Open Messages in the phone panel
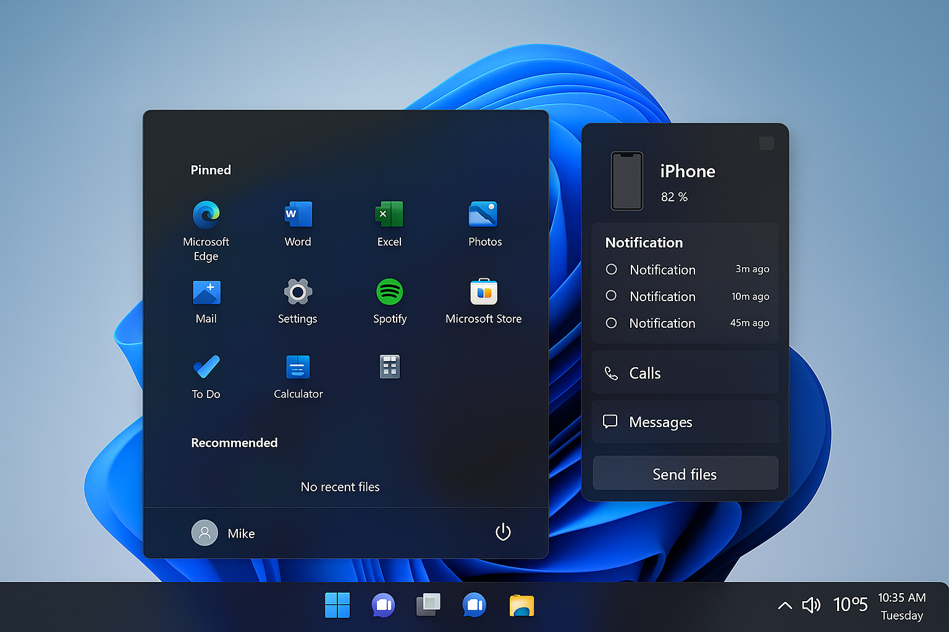Screen dimensions: 949x632 pos(685,422)
